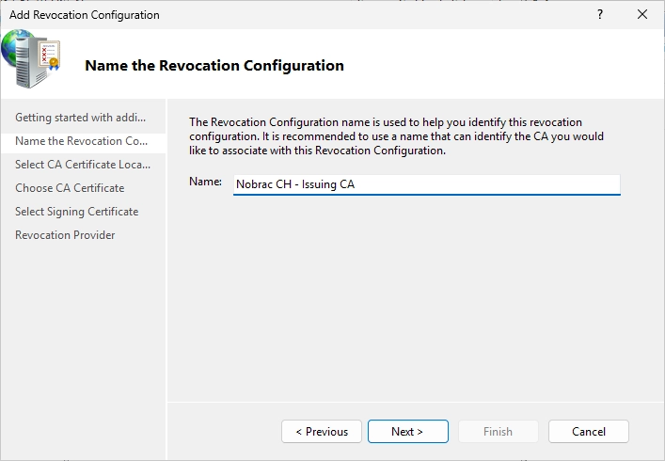665x461 pixels.
Task: Click the Name: field label
Action: tap(205, 182)
